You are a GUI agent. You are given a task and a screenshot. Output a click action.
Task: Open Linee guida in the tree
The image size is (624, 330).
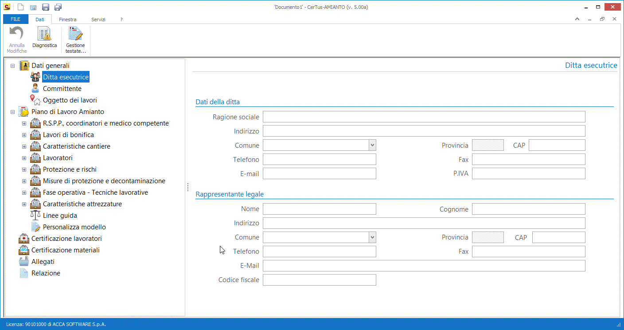tap(60, 216)
